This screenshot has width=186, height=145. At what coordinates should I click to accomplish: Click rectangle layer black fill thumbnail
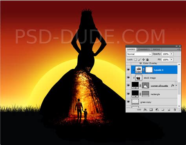click(135, 94)
